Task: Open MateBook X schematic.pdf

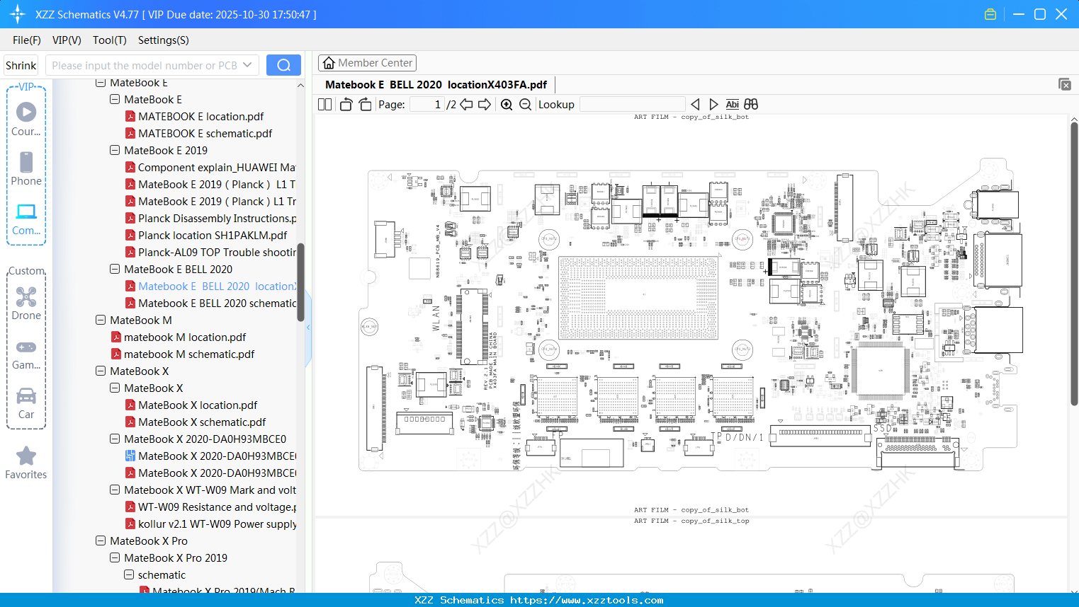Action: (x=202, y=422)
